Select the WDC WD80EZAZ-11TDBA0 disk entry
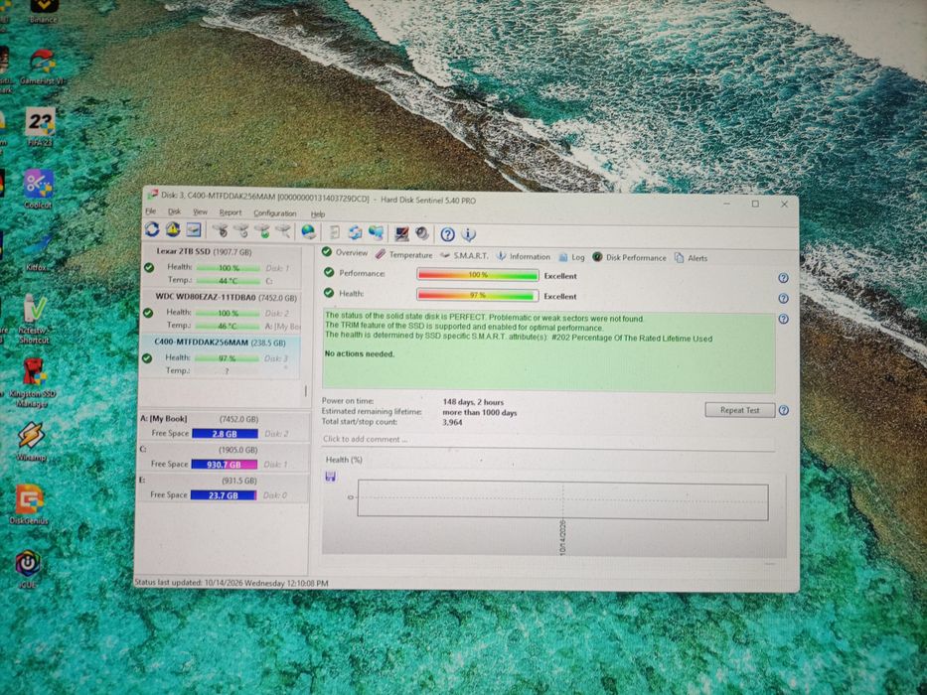Viewport: 927px width, 695px height. pos(222,311)
